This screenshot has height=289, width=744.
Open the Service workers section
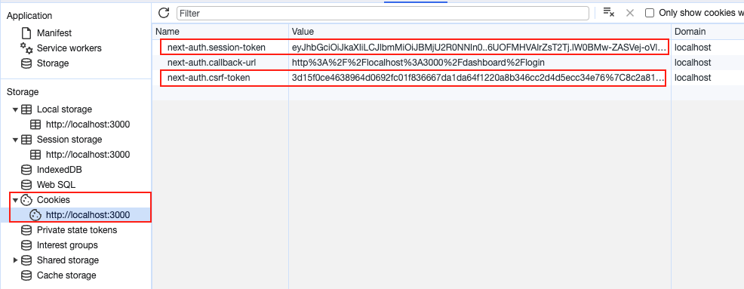point(69,48)
